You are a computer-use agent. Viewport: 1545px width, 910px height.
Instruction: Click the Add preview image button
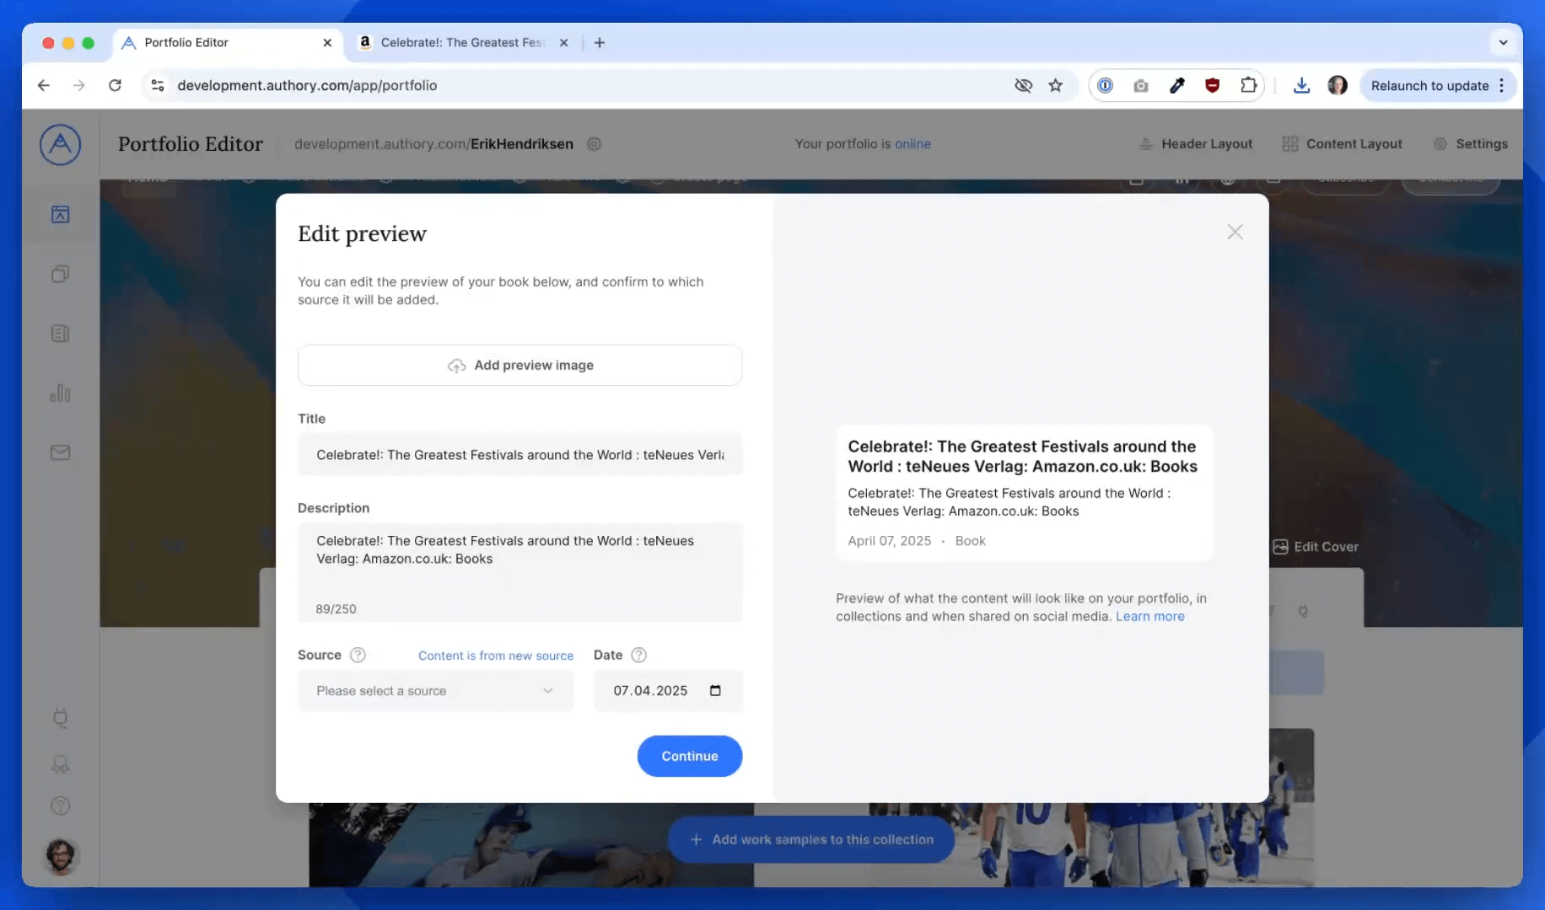(519, 365)
